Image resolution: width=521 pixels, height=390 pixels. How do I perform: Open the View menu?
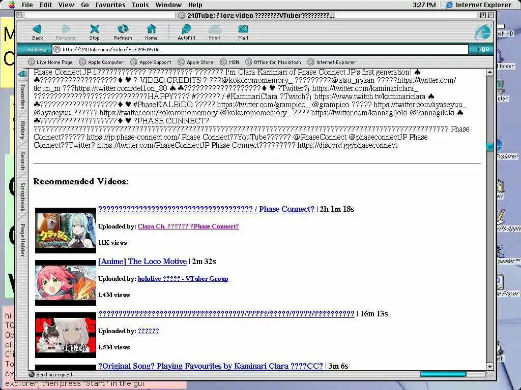(x=66, y=5)
